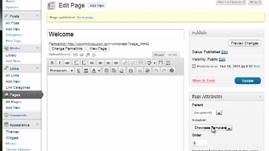This screenshot has height=151, width=269.
Task: Click paste as plain text icon
Action: 106,70
